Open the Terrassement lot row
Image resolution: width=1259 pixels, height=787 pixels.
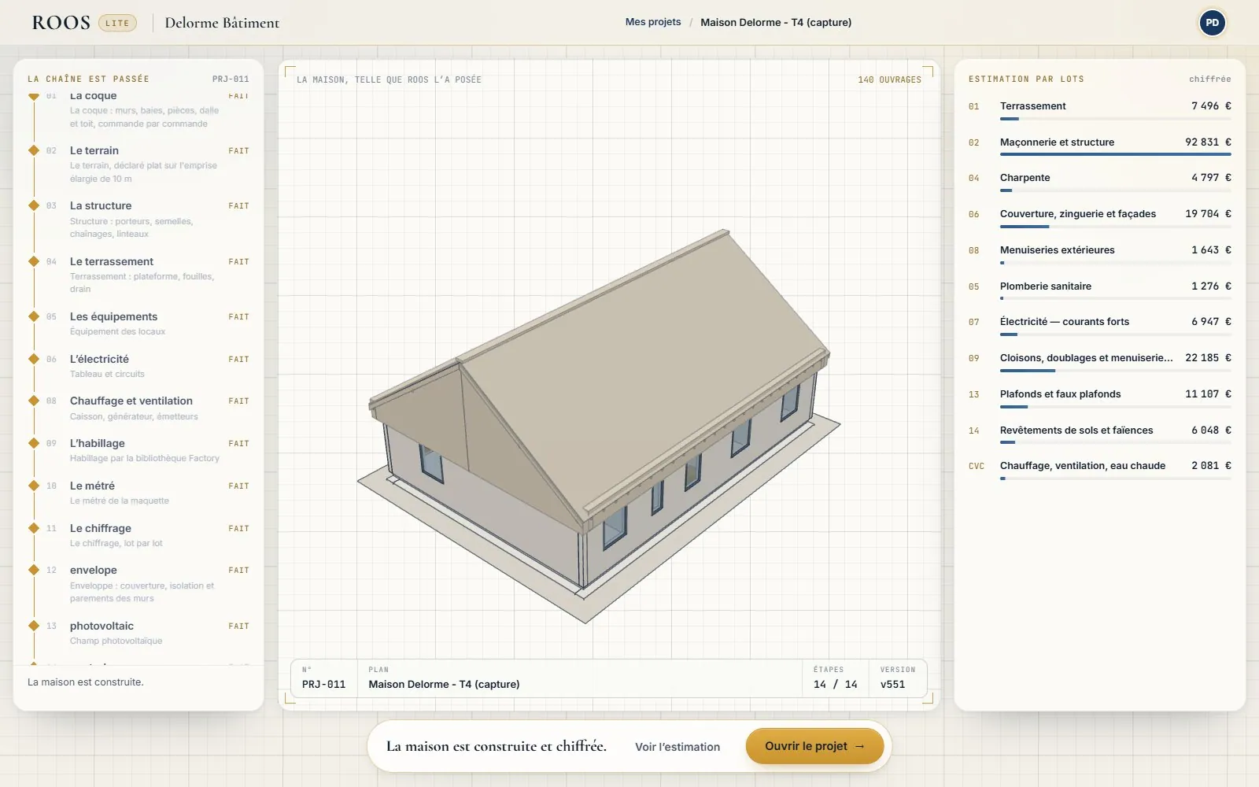[x=1099, y=109]
